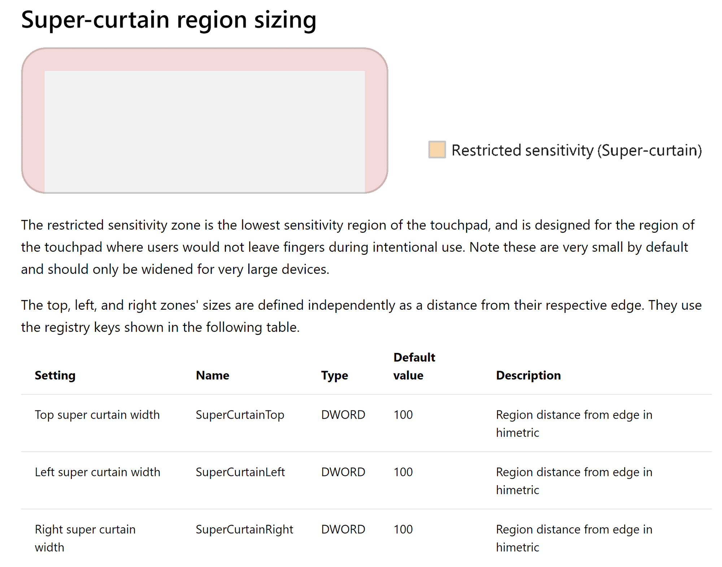Click the Type column header
Image resolution: width=722 pixels, height=567 pixels.
click(334, 375)
